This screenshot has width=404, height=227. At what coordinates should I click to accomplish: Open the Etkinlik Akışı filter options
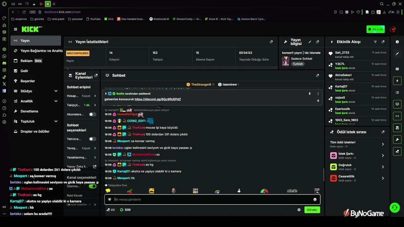pos(375,42)
